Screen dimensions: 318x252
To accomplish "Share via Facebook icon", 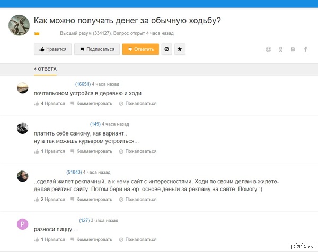I will pos(306,50).
